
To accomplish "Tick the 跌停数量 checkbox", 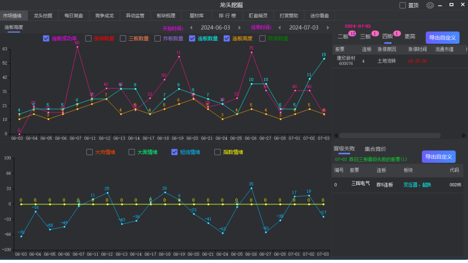I will coord(262,39).
